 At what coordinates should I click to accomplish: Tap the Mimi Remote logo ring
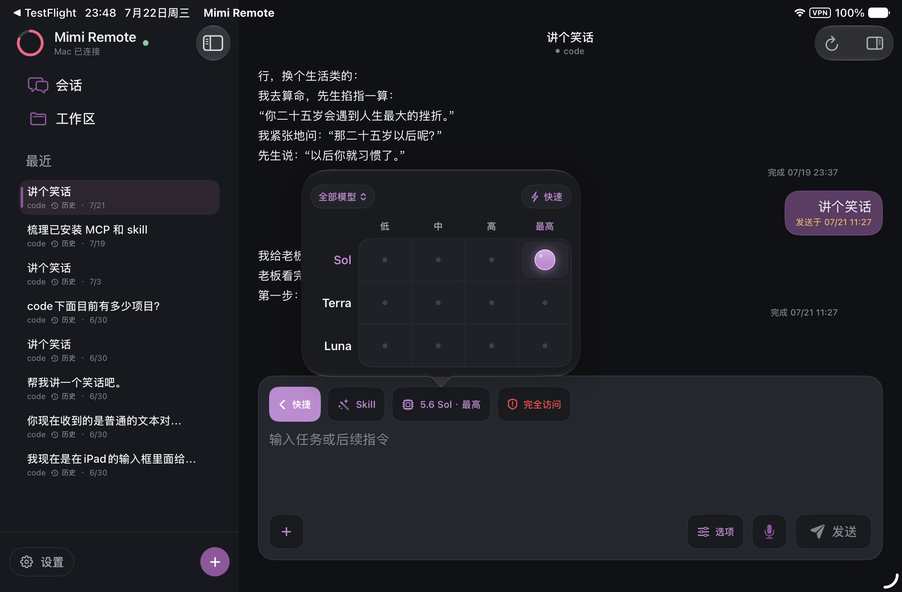pyautogui.click(x=30, y=43)
